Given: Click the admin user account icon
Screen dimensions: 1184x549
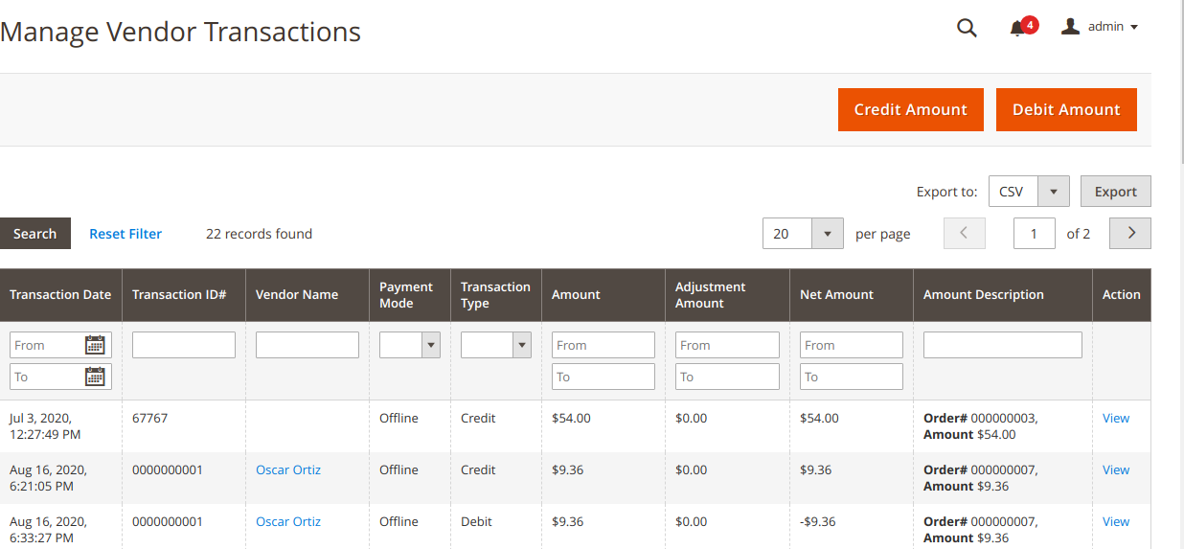Looking at the screenshot, I should click(x=1070, y=27).
